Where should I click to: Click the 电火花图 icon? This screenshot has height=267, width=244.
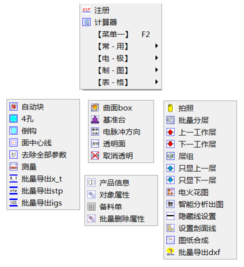tap(170, 192)
